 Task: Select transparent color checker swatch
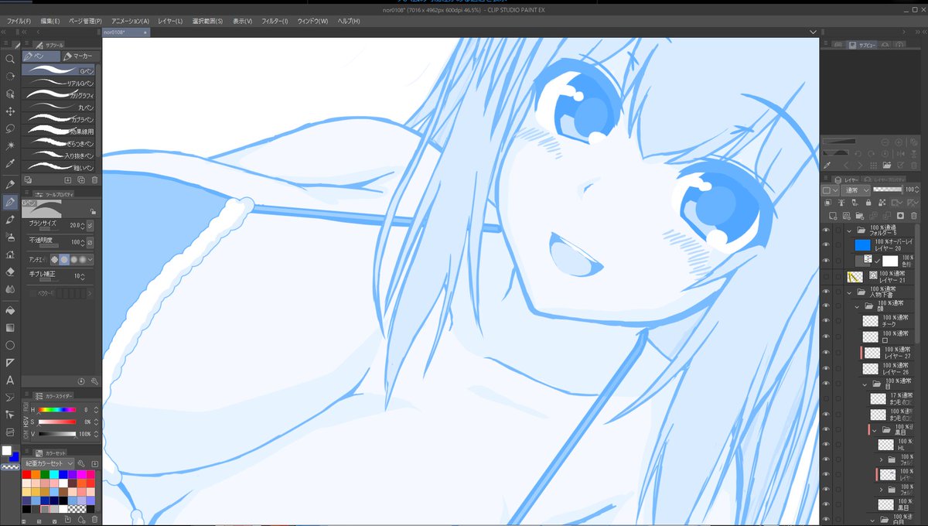(10, 467)
